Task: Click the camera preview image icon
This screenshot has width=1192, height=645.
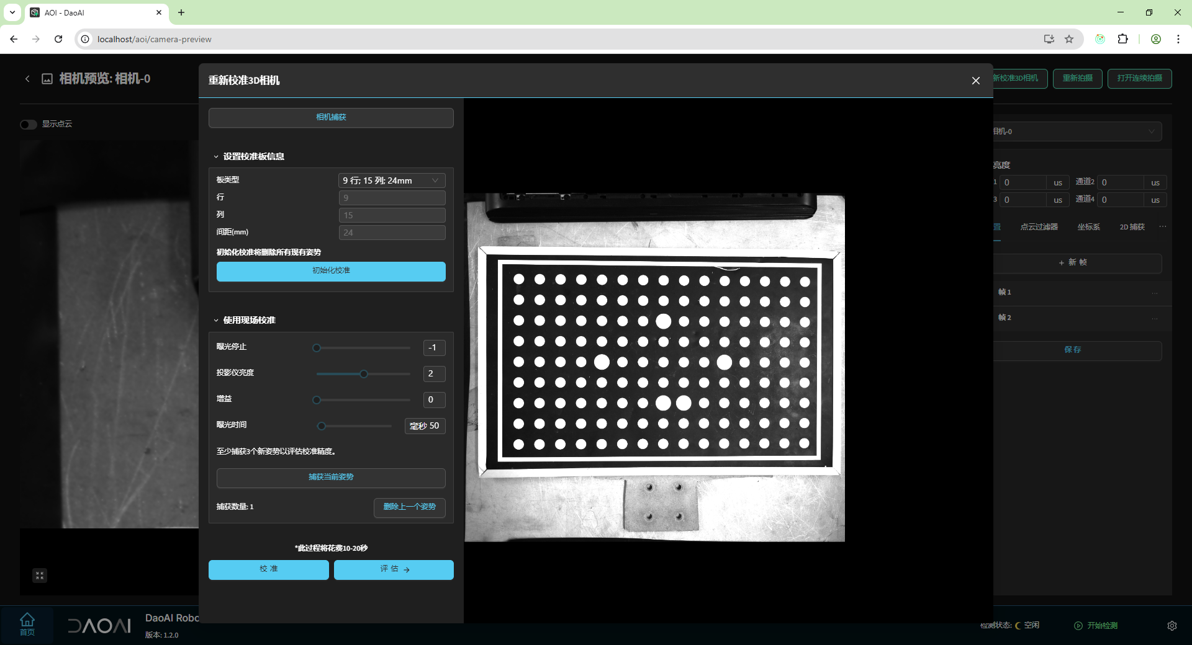Action: click(x=47, y=79)
